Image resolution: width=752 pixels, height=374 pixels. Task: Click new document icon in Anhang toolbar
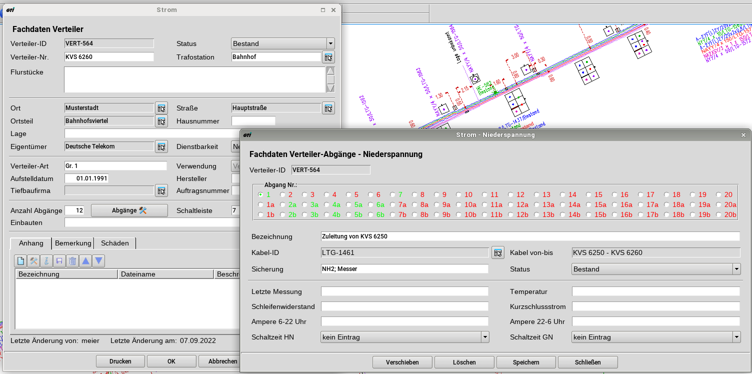click(21, 260)
